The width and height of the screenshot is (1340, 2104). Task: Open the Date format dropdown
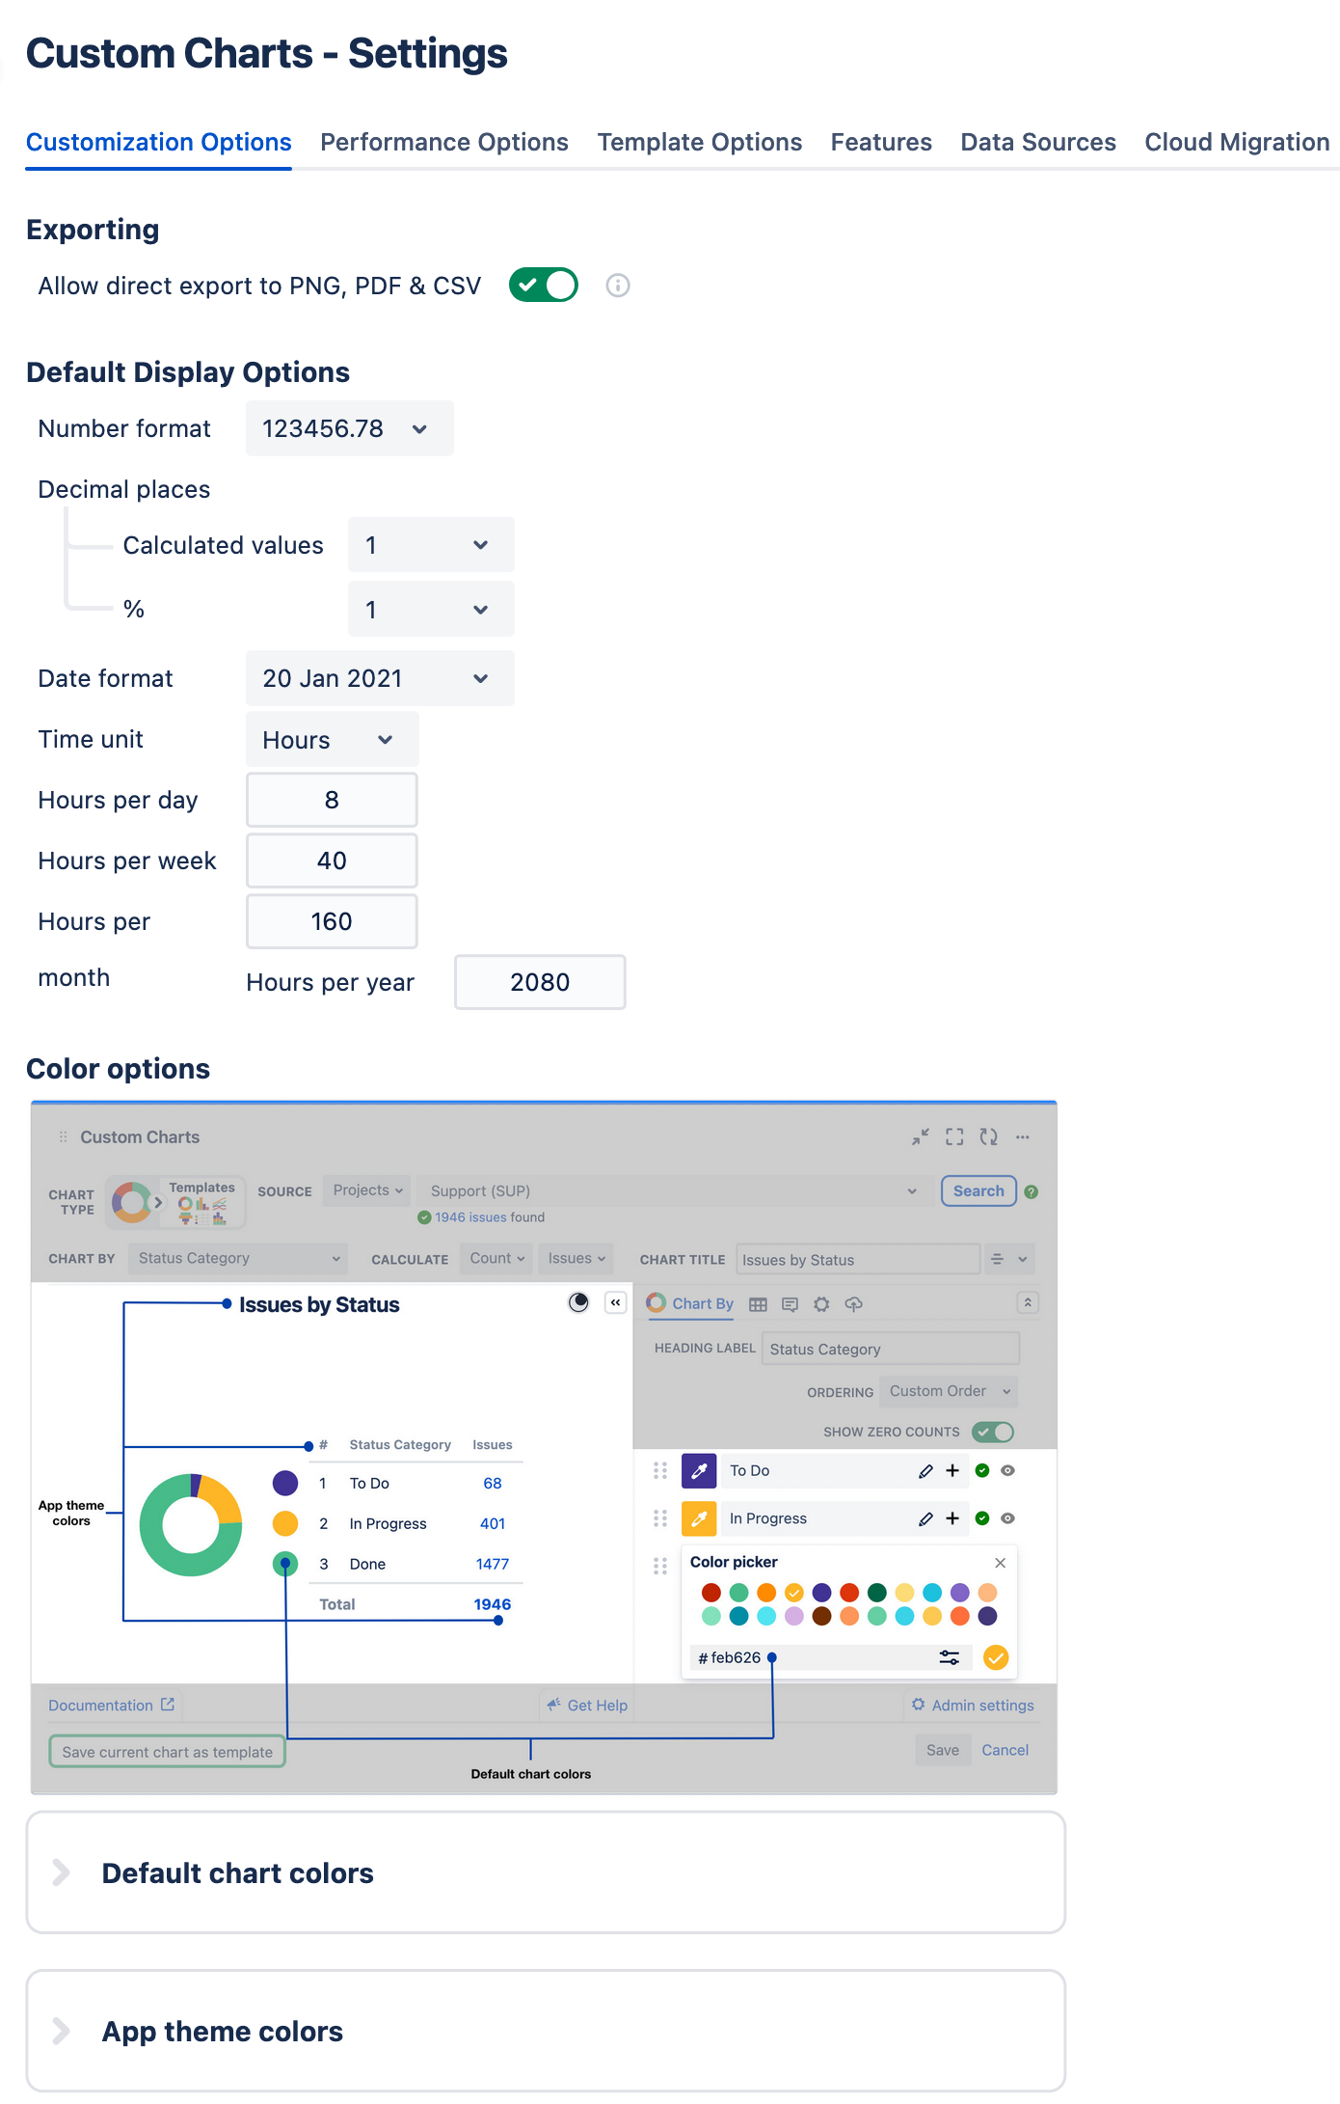pos(379,678)
